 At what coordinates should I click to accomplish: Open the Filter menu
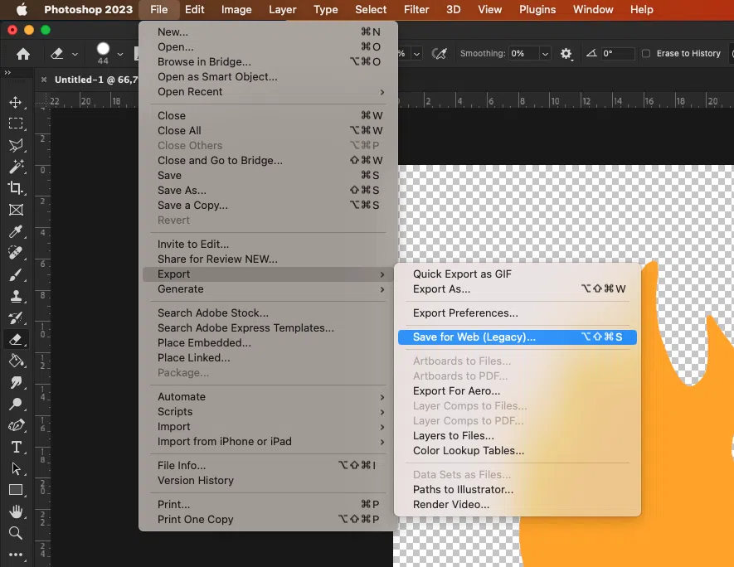tap(416, 9)
